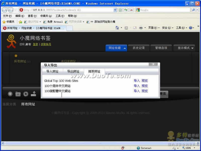201x151 pixels.
Task: Expand search provider dropdown arrow
Action: coord(197,10)
